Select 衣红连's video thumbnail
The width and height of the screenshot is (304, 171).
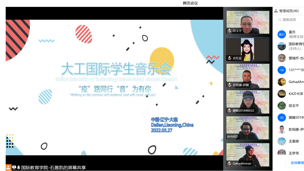click(x=248, y=49)
